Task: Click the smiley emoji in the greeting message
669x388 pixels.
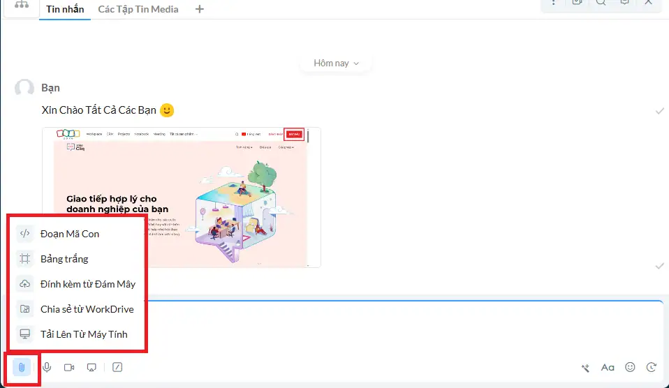Action: tap(167, 110)
